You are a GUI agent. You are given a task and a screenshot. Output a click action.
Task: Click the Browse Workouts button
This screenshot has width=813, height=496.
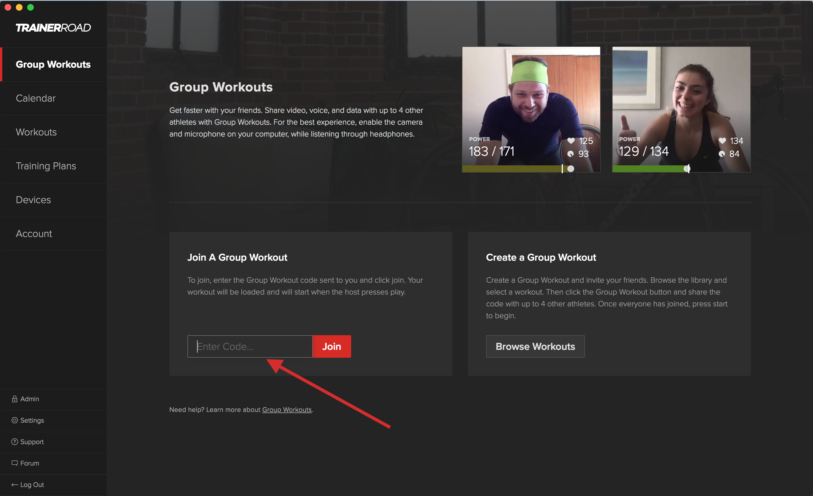[535, 346]
